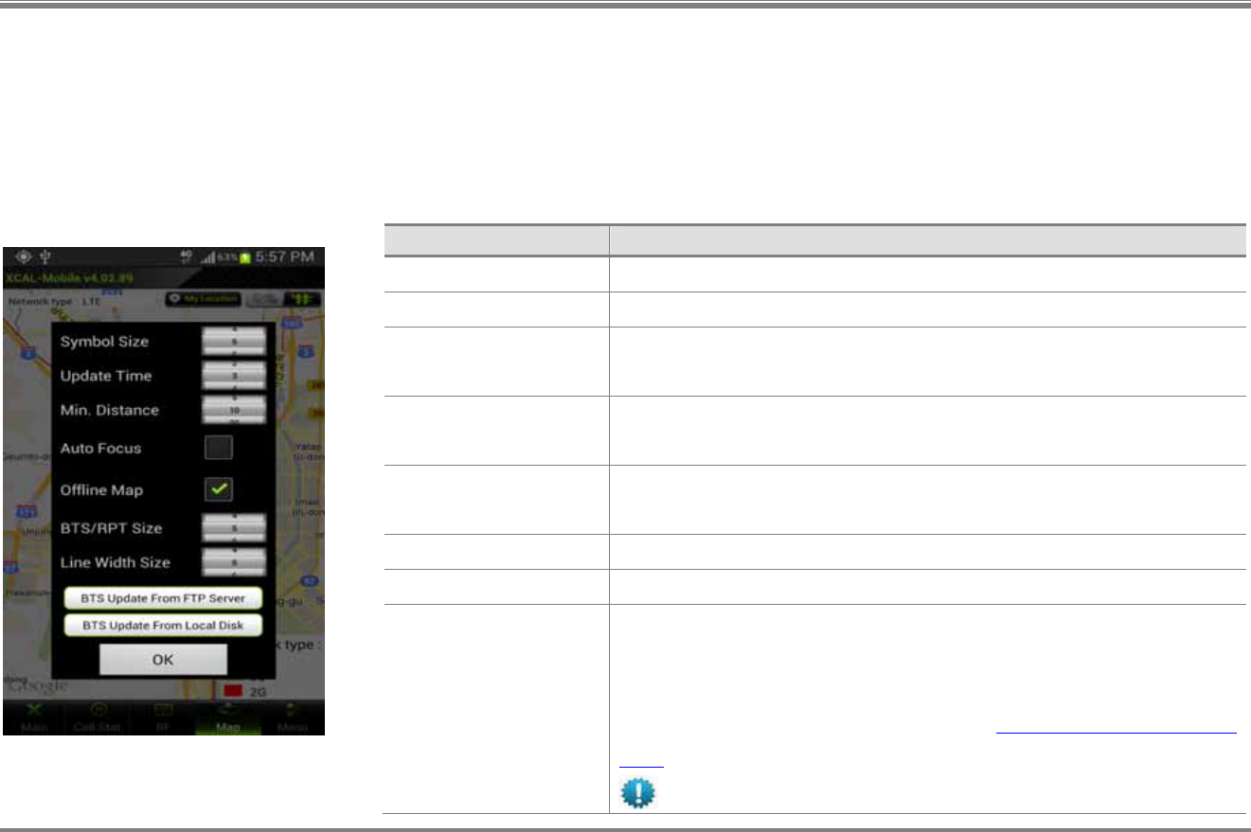Screen dimensions: 1251x832
Task: Tap the signal strength bars icon
Action: point(210,257)
